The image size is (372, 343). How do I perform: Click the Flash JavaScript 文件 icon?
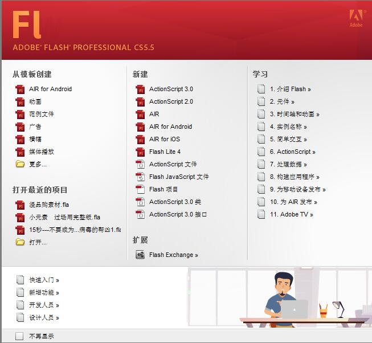coord(140,177)
